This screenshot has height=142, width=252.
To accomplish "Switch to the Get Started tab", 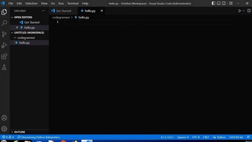I will point(63,11).
